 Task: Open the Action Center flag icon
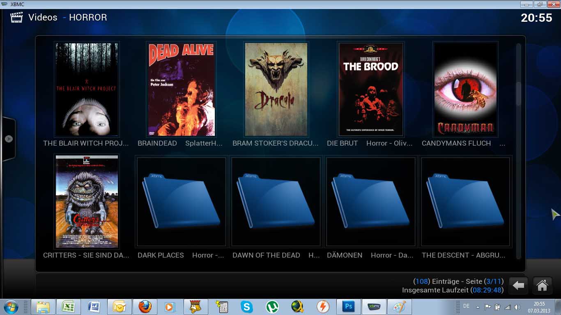488,307
